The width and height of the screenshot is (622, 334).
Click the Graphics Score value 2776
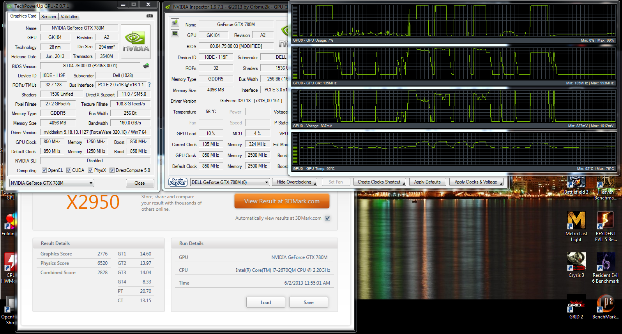pos(102,254)
